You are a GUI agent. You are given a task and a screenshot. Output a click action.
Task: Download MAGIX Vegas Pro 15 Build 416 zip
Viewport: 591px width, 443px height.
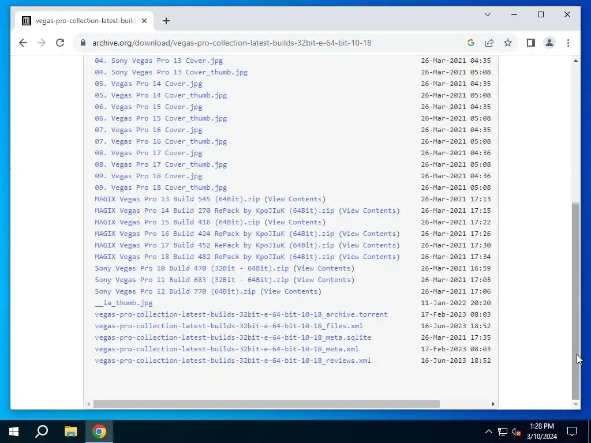177,222
